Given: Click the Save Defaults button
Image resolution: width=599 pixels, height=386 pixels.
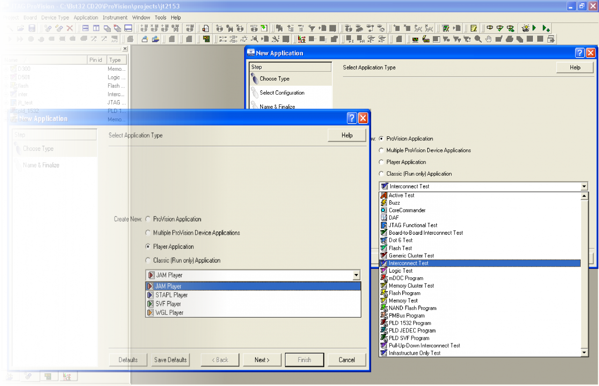Looking at the screenshot, I should tap(170, 360).
